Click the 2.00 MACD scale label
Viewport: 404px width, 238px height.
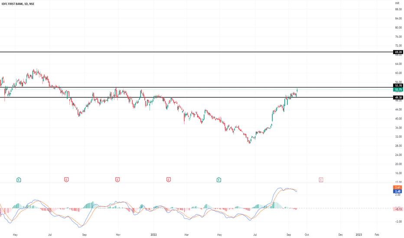(x=398, y=195)
